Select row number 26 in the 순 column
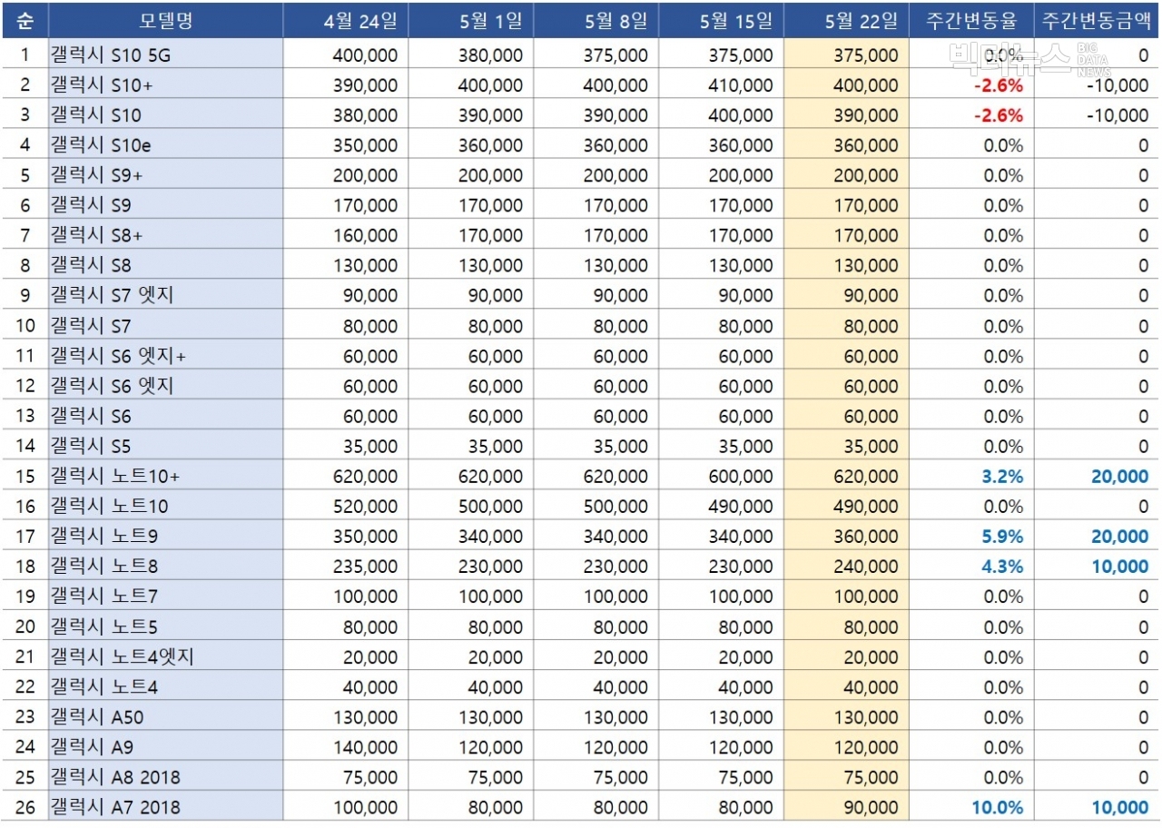This screenshot has height=828, width=1162. pos(25,807)
